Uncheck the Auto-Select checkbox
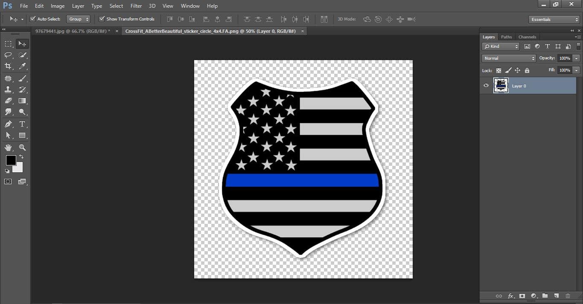 pyautogui.click(x=33, y=19)
